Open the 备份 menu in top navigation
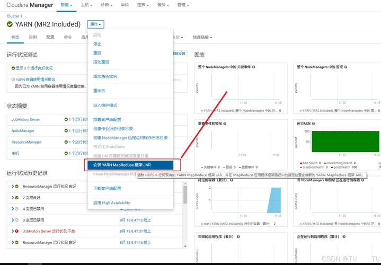This screenshot has height=265, width=381. click(163, 5)
